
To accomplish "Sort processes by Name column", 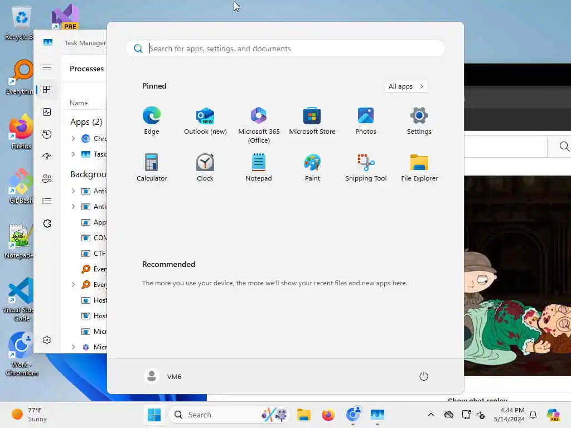I will point(79,103).
